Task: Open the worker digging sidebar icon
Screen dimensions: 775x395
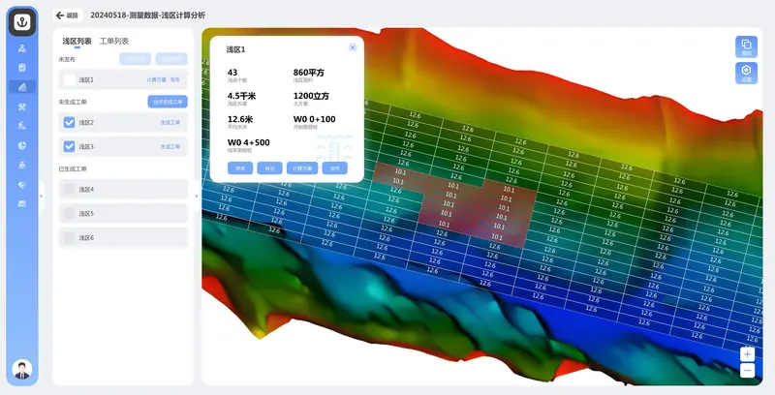Action: point(22,126)
